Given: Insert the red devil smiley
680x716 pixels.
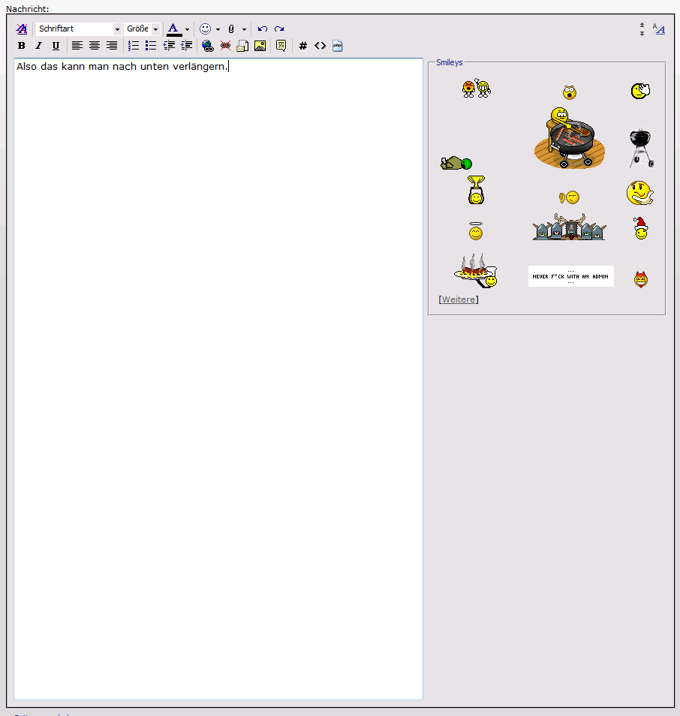Looking at the screenshot, I should click(x=641, y=279).
